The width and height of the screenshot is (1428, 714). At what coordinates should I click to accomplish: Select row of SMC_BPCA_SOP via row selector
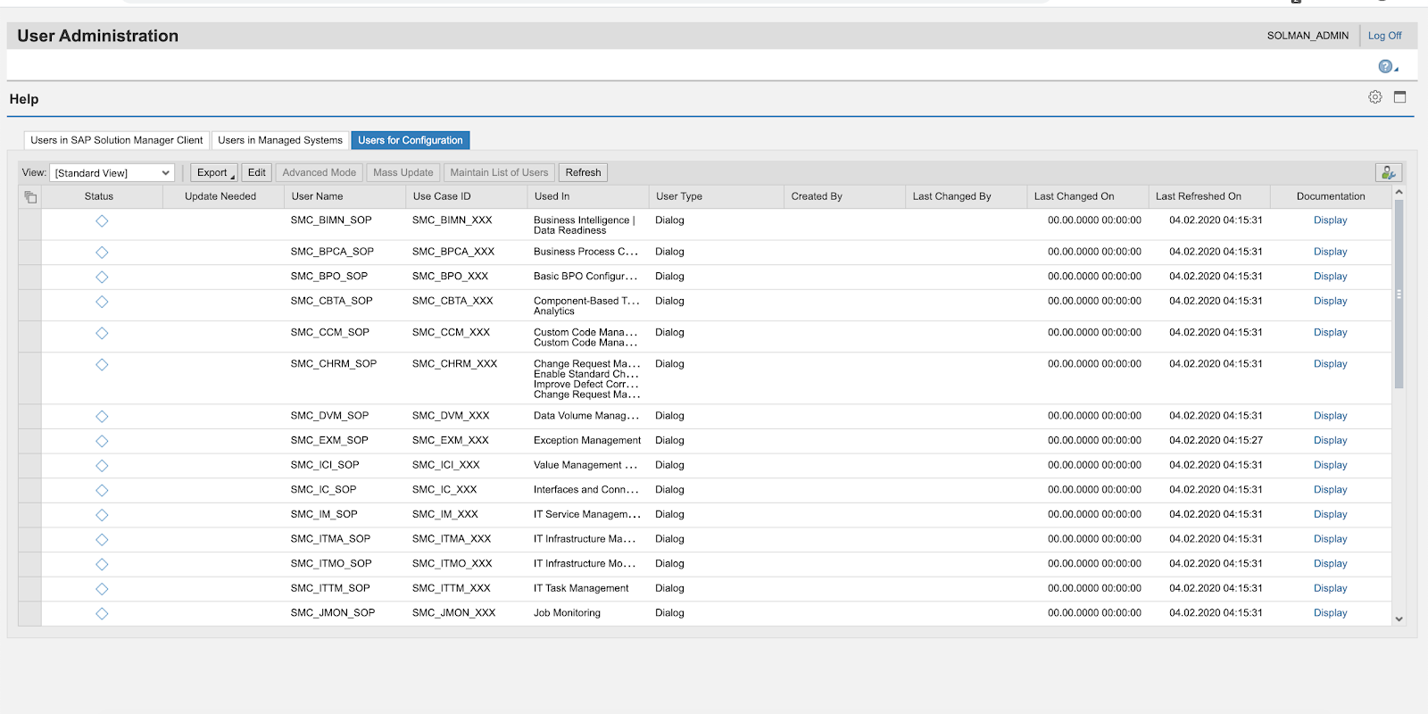(29, 253)
